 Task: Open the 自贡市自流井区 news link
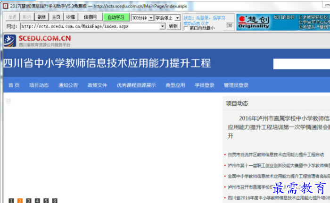click(x=276, y=155)
